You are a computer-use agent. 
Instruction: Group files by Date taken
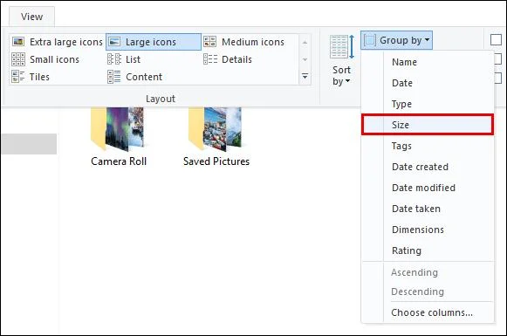[x=428, y=209]
